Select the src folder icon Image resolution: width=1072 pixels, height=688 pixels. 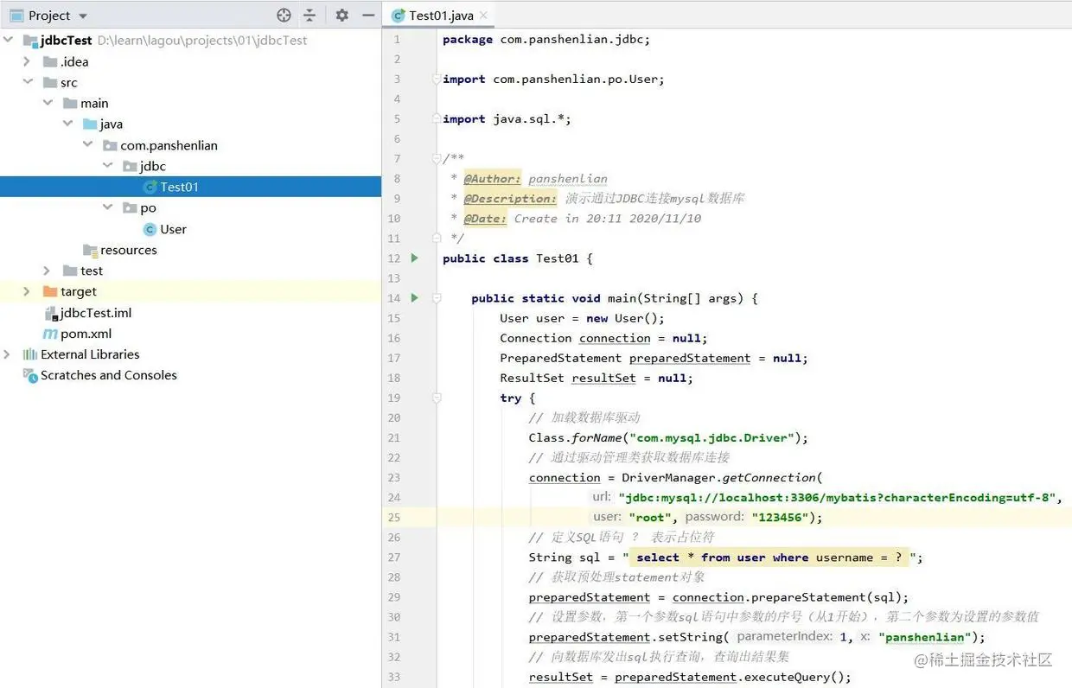tap(50, 82)
